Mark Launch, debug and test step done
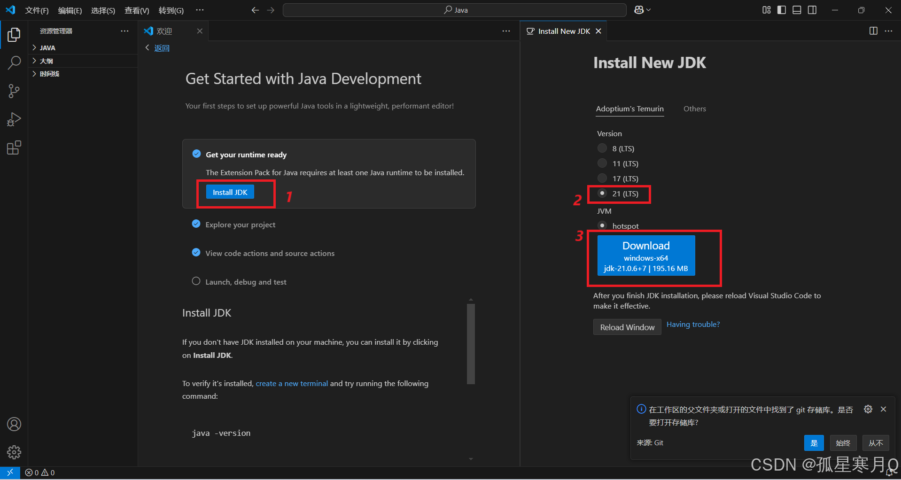 (x=196, y=281)
